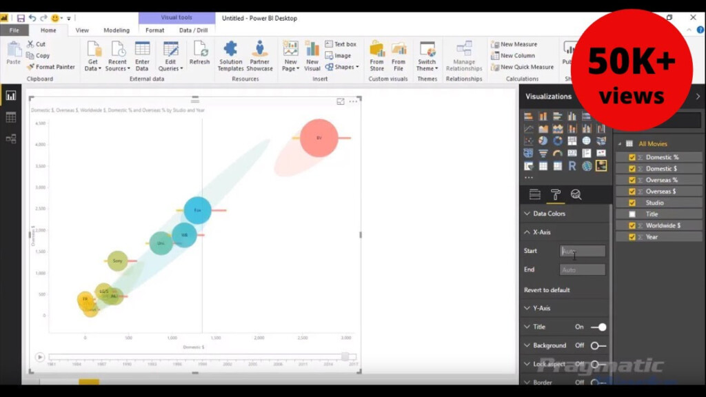Open the Analytics pane magnifier icon
This screenshot has width=706, height=397.
coord(576,195)
